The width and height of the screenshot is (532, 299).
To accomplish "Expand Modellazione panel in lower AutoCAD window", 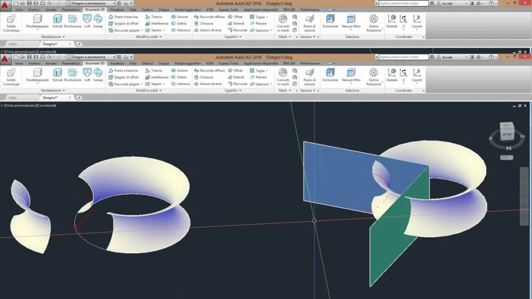I will 53,91.
